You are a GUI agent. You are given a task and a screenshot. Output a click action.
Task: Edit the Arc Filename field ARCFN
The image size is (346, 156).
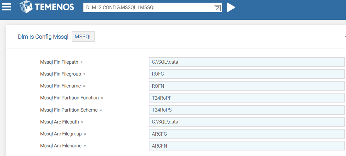coord(246,146)
